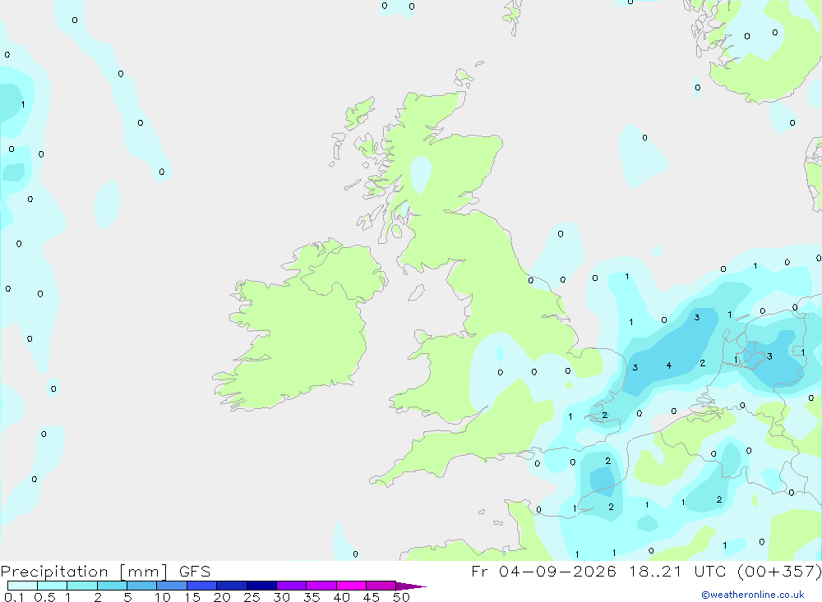Click the "50" legend scale label
The height and width of the screenshot is (602, 822).
point(401,597)
